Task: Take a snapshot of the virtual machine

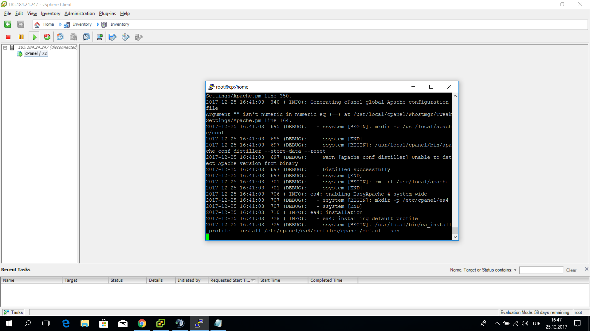Action: tap(60, 37)
